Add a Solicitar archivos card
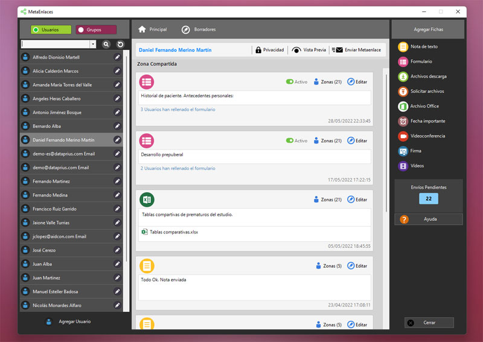 (x=421, y=91)
